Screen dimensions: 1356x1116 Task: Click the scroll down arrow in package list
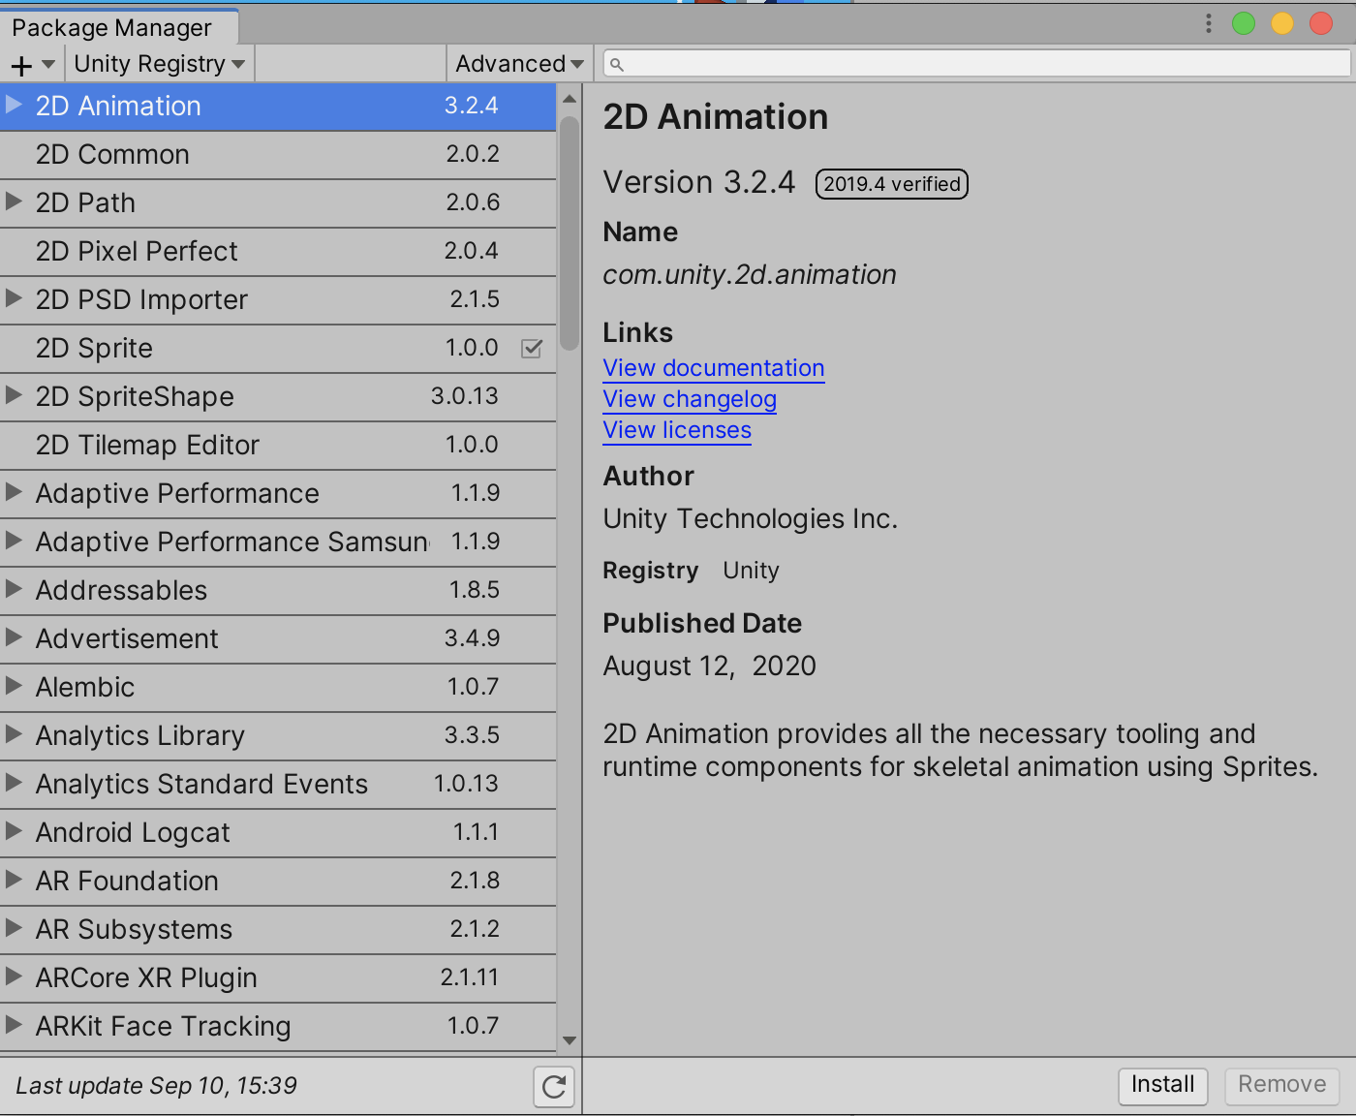click(x=570, y=1040)
